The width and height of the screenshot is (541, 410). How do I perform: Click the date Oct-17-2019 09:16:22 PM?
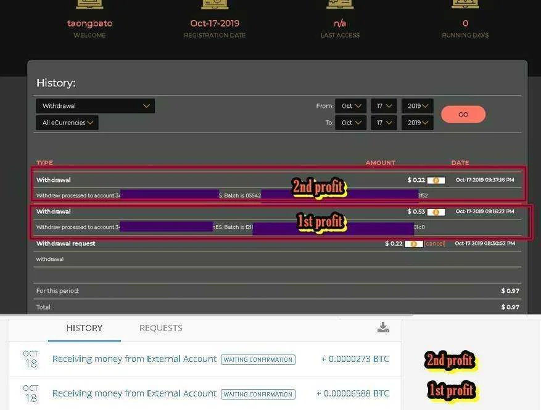pos(485,211)
